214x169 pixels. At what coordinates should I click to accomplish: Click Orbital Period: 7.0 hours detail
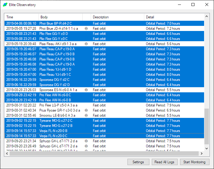click(163, 23)
